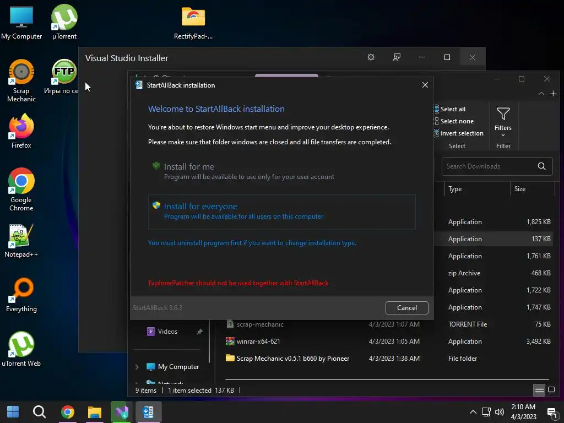Screen dimensions: 564x423
Task: Click the 137 KB size cell
Action: point(541,239)
